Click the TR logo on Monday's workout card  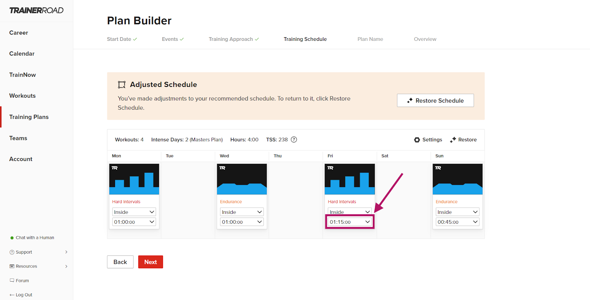(x=115, y=168)
